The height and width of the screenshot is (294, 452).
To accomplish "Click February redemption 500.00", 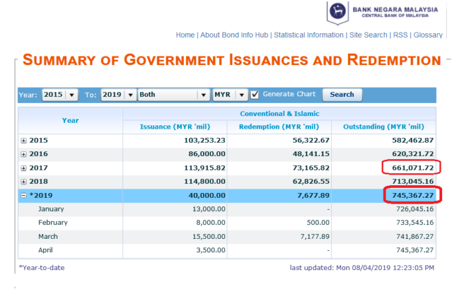I will [318, 222].
